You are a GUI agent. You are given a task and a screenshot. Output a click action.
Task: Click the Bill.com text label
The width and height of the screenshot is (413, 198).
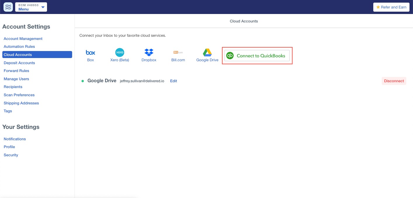pyautogui.click(x=178, y=60)
